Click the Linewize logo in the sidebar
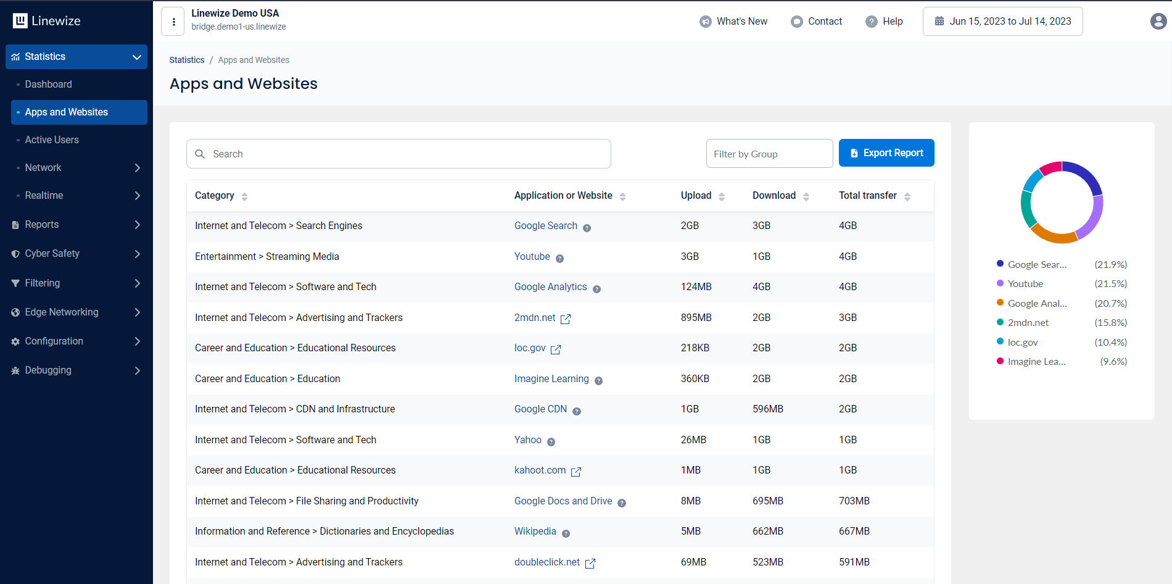The image size is (1172, 584). (47, 21)
